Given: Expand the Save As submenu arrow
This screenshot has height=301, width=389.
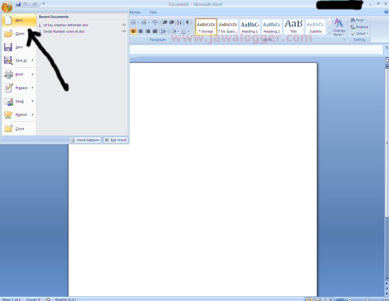Looking at the screenshot, I should 33,60.
